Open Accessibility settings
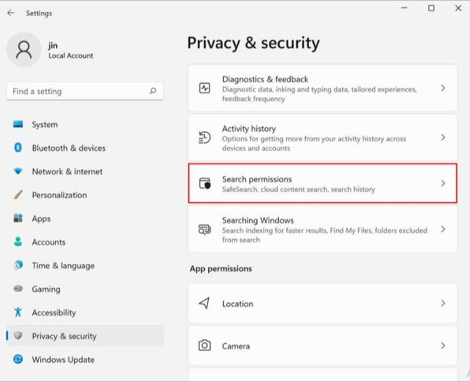This screenshot has width=470, height=382. (85, 312)
